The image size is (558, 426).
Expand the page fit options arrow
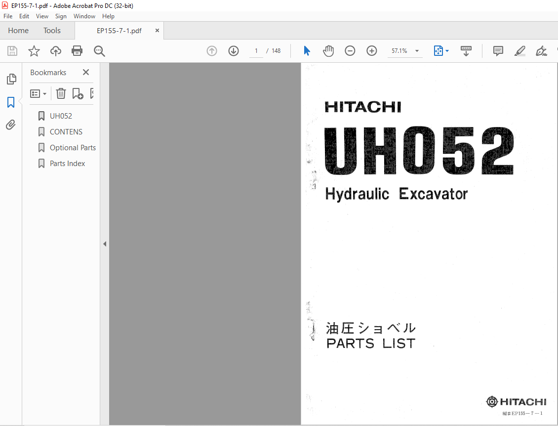[447, 51]
